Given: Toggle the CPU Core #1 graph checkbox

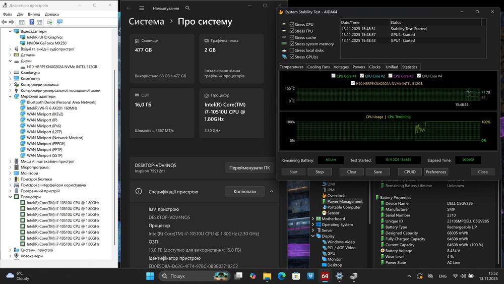Looking at the screenshot, I should point(334,76).
